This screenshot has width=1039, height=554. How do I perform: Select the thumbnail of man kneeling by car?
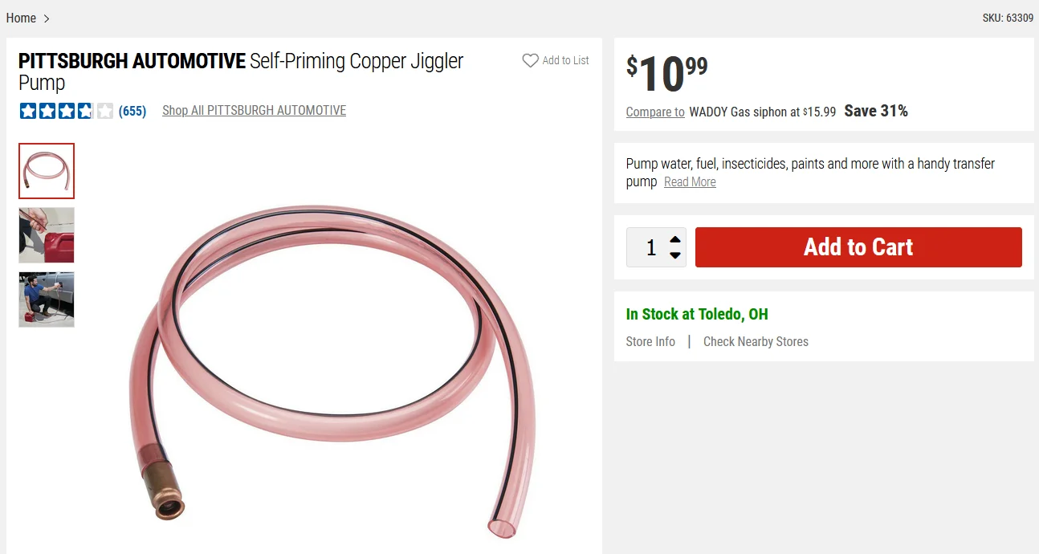click(47, 299)
